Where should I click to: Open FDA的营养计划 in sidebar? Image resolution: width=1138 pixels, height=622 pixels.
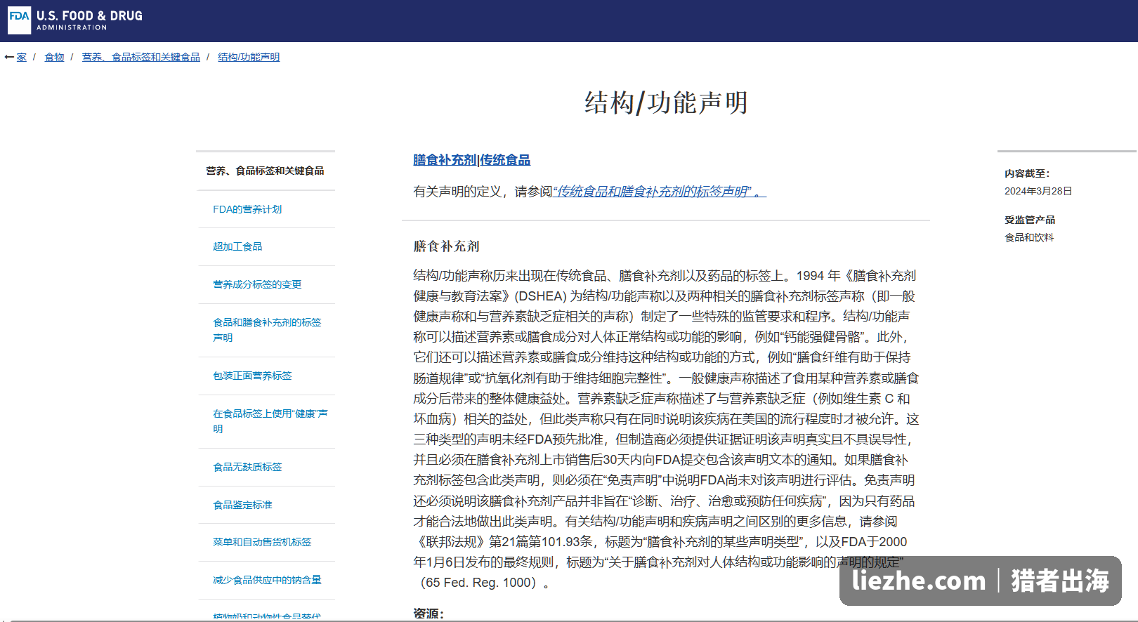[x=247, y=209]
